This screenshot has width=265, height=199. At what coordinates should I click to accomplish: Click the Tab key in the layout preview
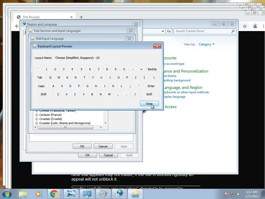click(x=40, y=77)
